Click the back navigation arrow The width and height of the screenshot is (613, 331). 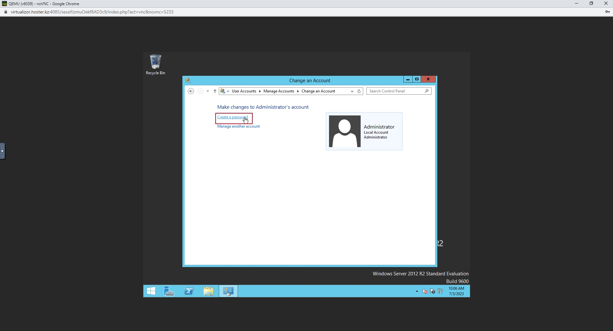[x=191, y=91]
